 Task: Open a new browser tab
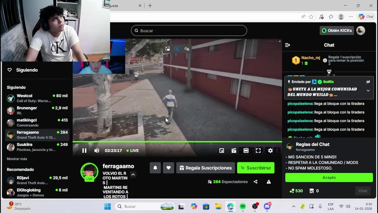pyautogui.click(x=150, y=6)
